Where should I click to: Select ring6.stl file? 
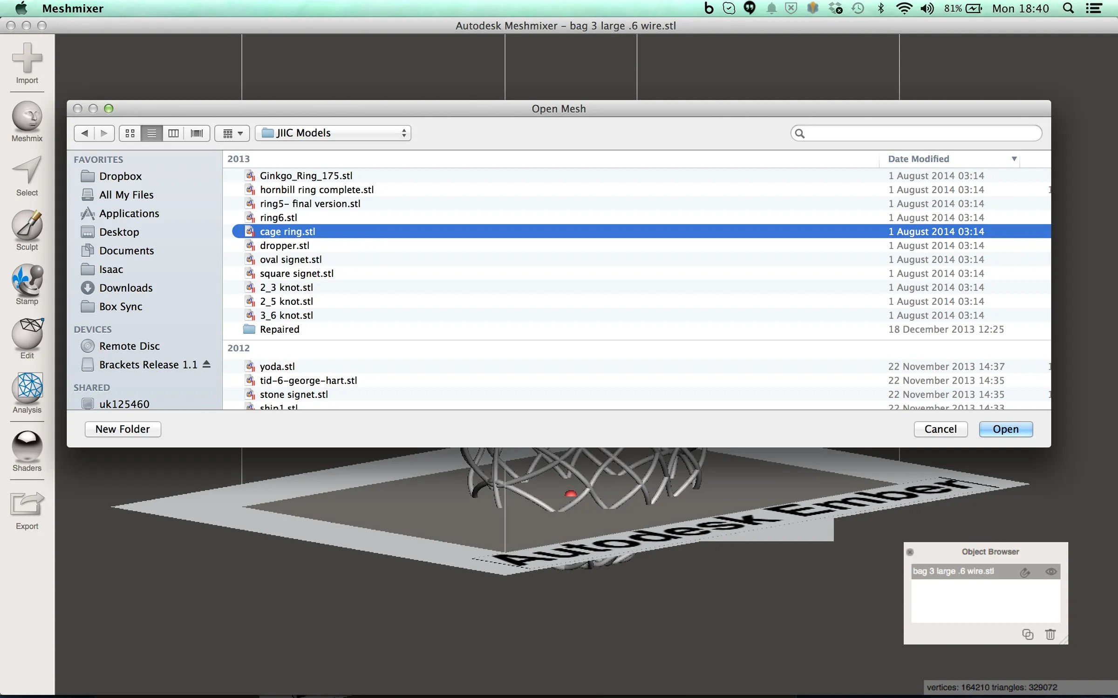[x=636, y=217]
